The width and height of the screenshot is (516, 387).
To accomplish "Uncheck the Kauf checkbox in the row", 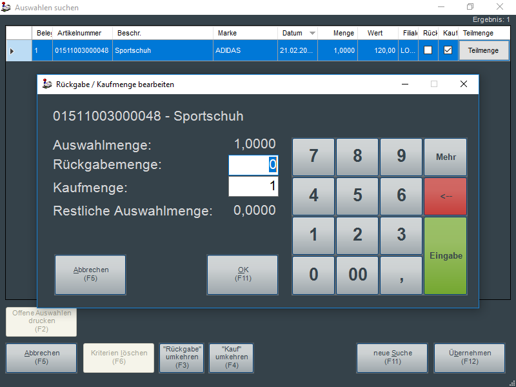I will coord(448,50).
